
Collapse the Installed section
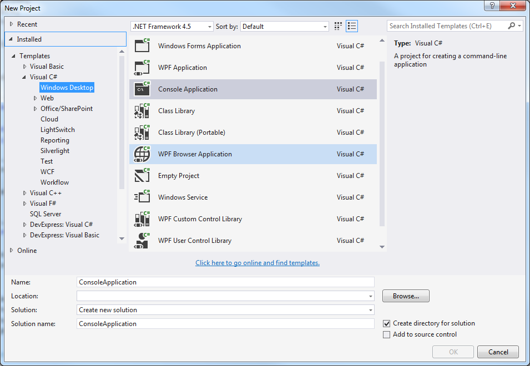click(11, 39)
